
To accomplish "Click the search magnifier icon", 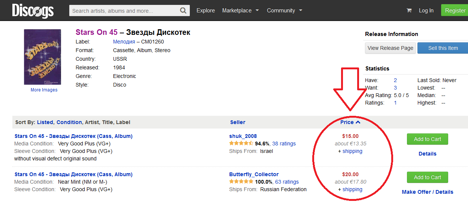I will (183, 10).
